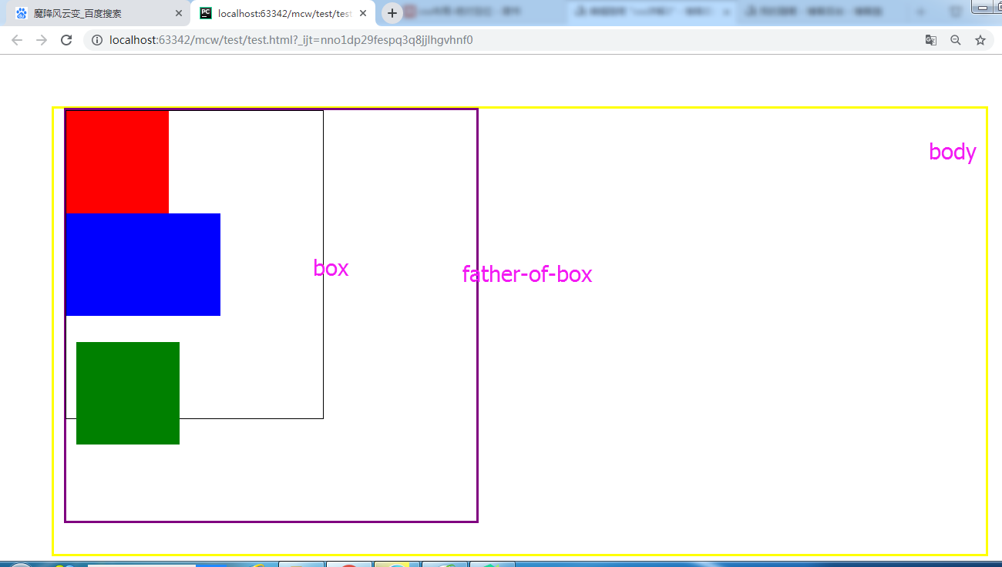Switch to the 魔降风云变_百度搜索 tab

pos(98,14)
